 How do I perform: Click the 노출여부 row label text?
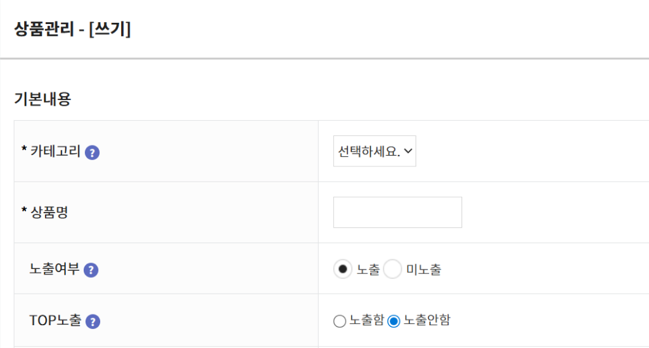pyautogui.click(x=55, y=270)
